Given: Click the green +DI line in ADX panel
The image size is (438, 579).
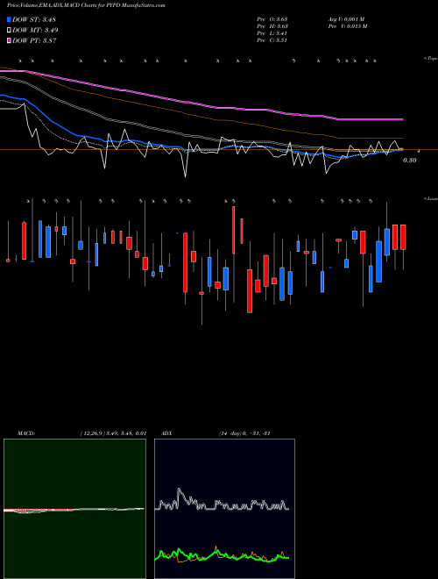Looking at the screenshot, I should (222, 555).
